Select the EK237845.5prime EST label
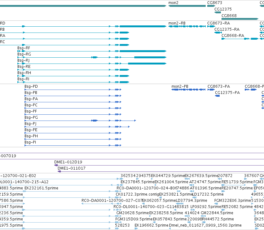Screen dimensions: 264x230 tap(137, 182)
